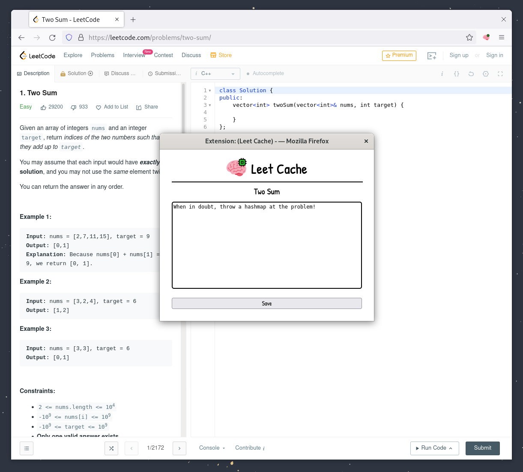Open Contest in navigation
Viewport: 523px width, 472px height.
pos(163,55)
